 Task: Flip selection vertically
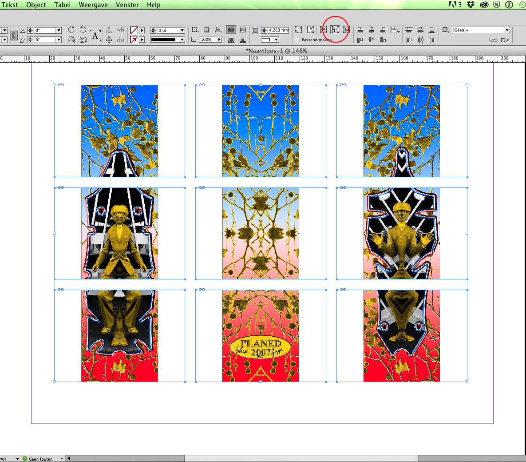83,40
